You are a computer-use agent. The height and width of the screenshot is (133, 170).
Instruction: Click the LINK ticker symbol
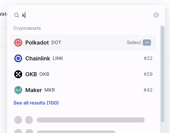click(58, 58)
